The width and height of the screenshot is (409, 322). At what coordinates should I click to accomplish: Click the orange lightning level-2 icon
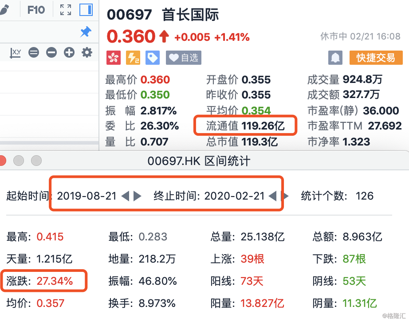click(x=133, y=58)
